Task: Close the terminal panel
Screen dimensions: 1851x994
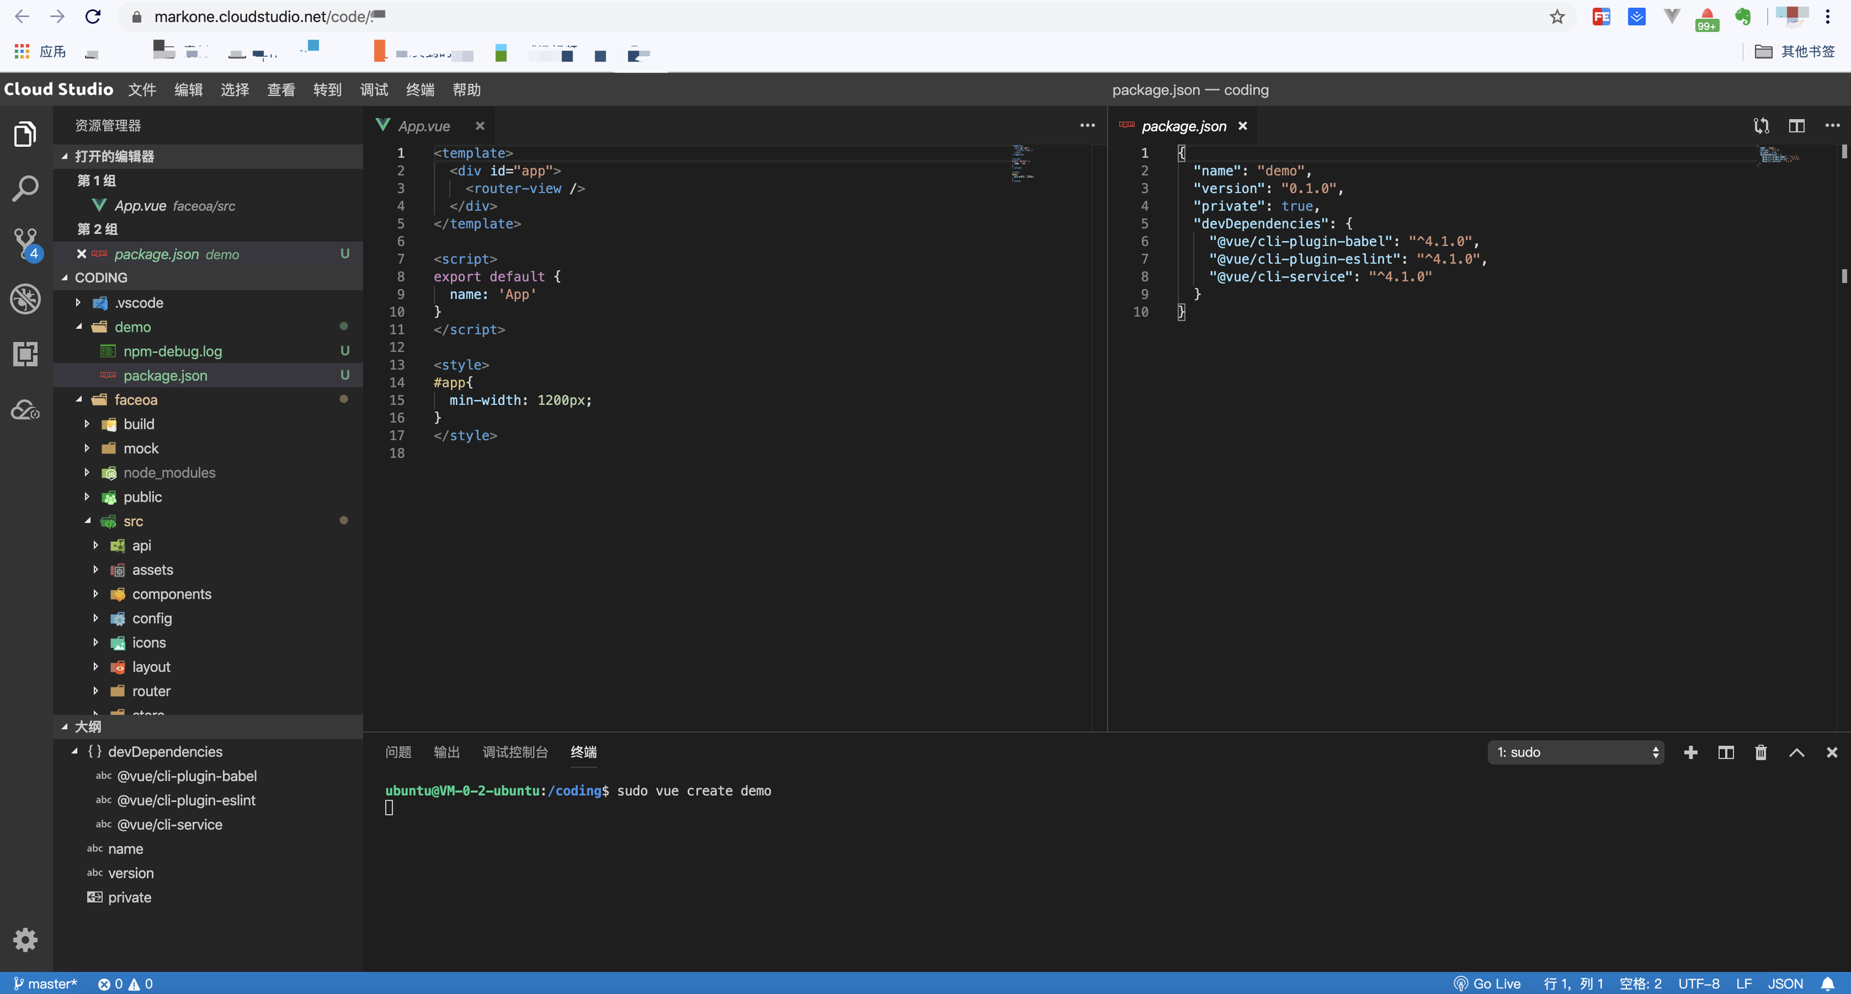Action: pos(1831,752)
